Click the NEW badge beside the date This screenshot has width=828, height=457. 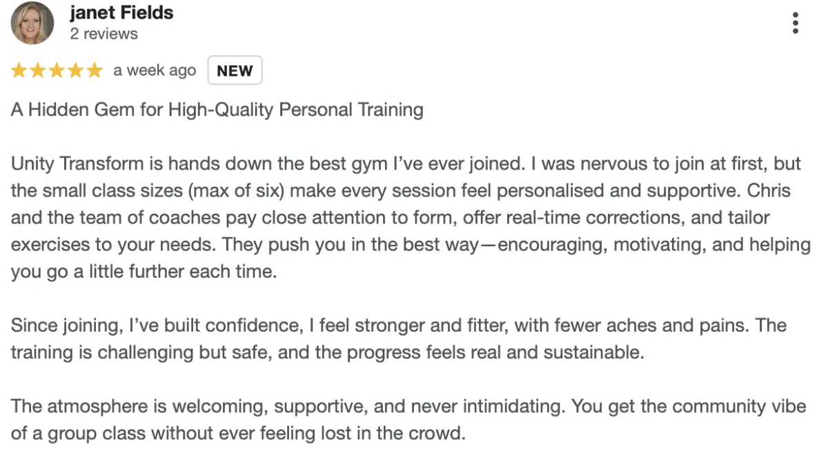235,70
